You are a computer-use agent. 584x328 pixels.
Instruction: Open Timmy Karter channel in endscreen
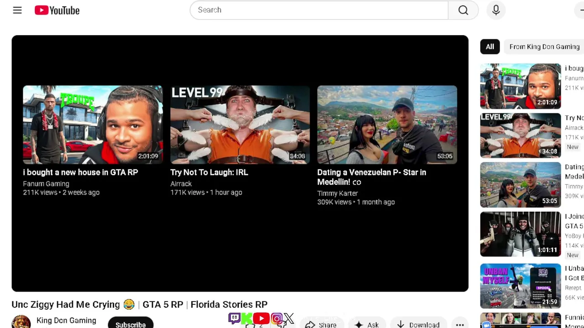tap(337, 193)
